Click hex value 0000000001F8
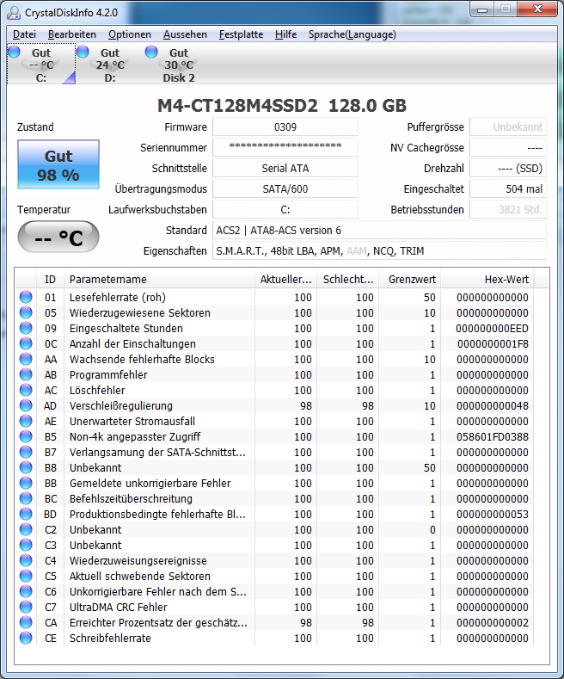 (493, 344)
